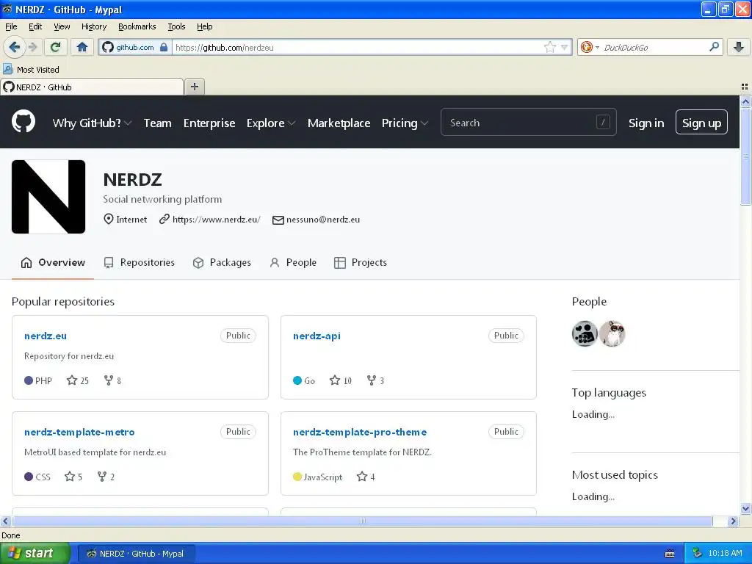Open the Help menu
This screenshot has height=564, width=752.
(204, 26)
